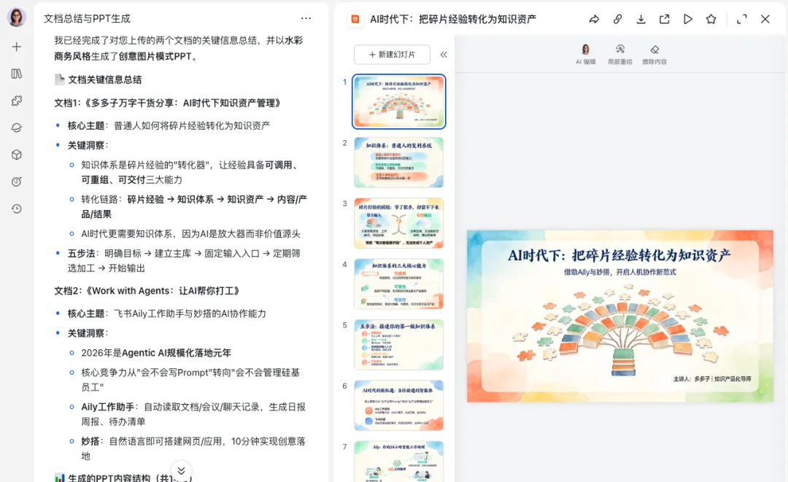
Task: Select slide 5 五步法 thumbnail
Action: pyautogui.click(x=398, y=345)
